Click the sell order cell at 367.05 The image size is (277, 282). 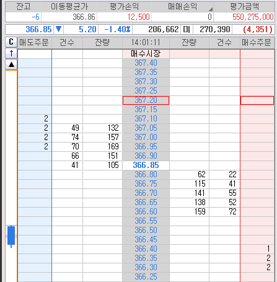click(x=35, y=128)
